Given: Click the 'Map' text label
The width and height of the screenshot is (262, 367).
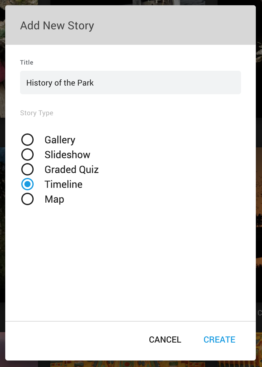Looking at the screenshot, I should 54,199.
